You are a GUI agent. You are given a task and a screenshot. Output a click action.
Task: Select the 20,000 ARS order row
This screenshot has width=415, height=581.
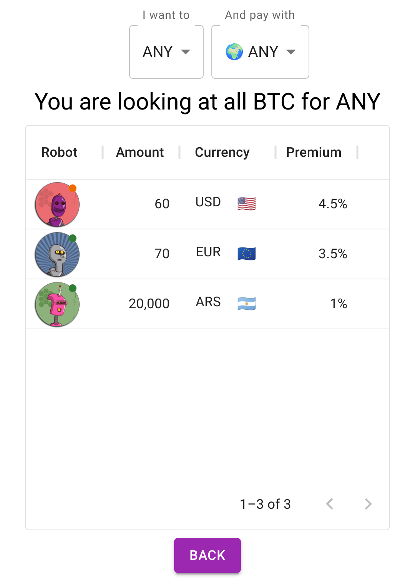pyautogui.click(x=207, y=304)
